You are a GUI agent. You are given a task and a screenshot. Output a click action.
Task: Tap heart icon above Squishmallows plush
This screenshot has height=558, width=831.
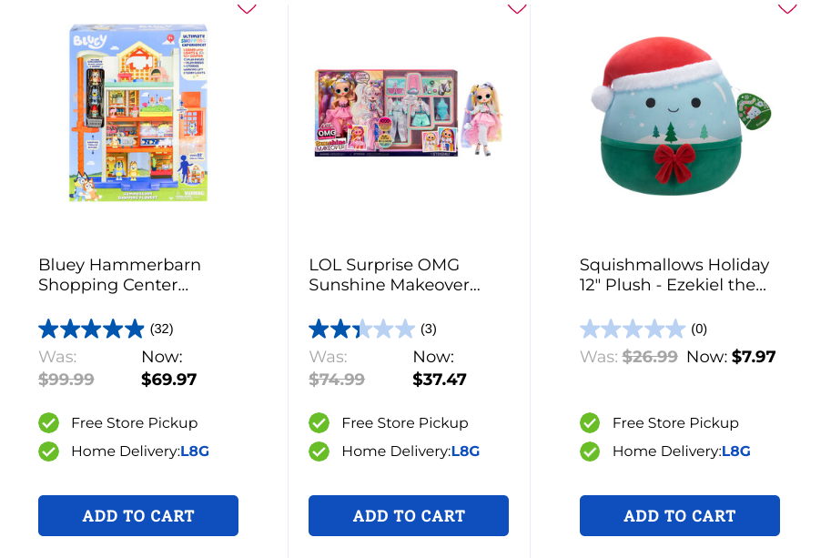pyautogui.click(x=787, y=8)
